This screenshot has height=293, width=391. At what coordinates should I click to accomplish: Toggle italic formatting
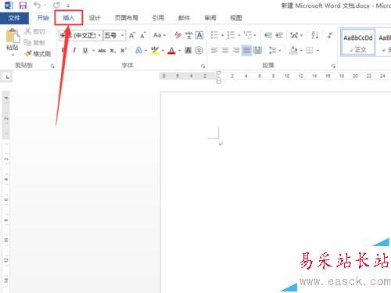coord(74,50)
